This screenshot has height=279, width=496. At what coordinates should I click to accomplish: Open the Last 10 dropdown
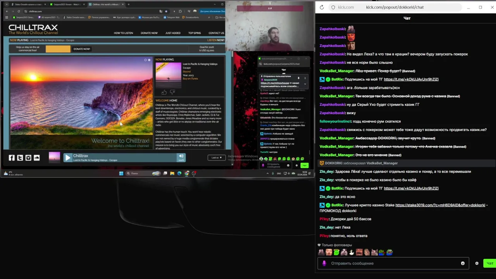(x=216, y=158)
